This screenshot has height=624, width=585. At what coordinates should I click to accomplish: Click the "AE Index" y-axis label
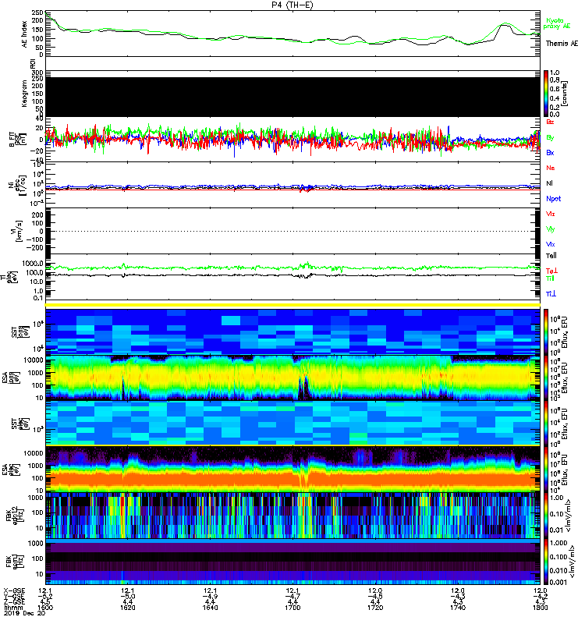click(25, 34)
